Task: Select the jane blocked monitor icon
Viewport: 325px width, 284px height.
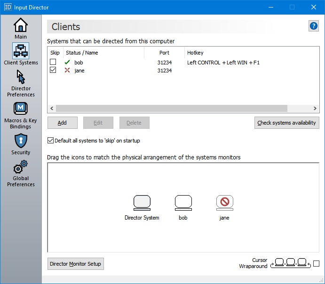Action: pos(225,203)
